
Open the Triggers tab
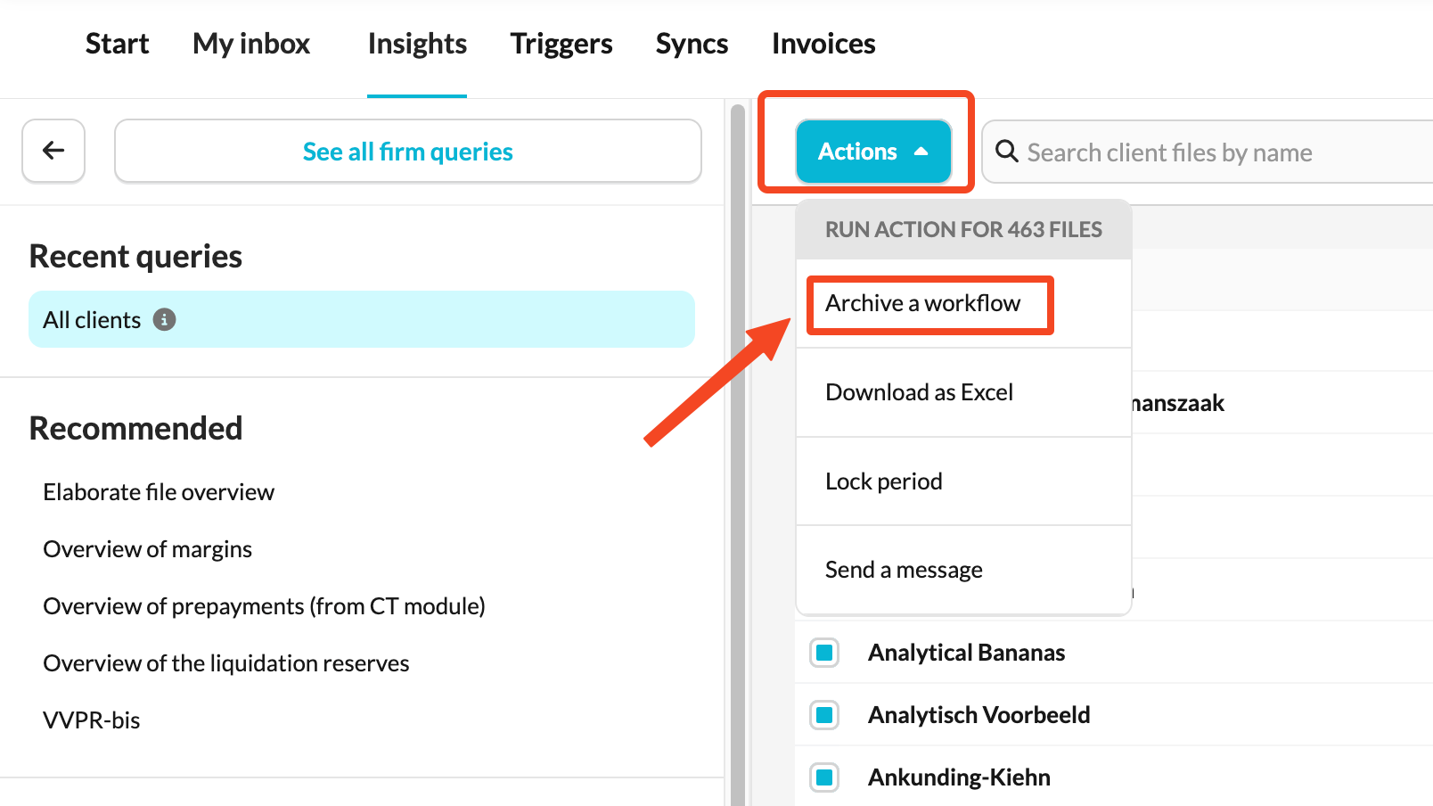[x=561, y=44]
